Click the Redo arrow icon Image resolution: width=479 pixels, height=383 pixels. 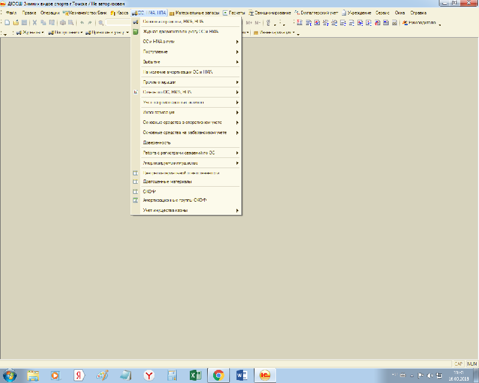90,23
